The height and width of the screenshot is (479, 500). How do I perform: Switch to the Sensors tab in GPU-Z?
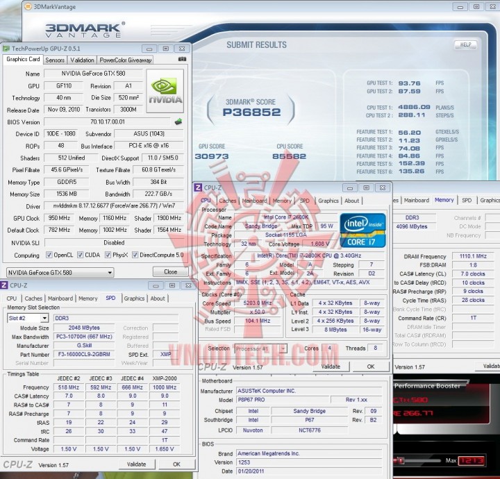(55, 60)
